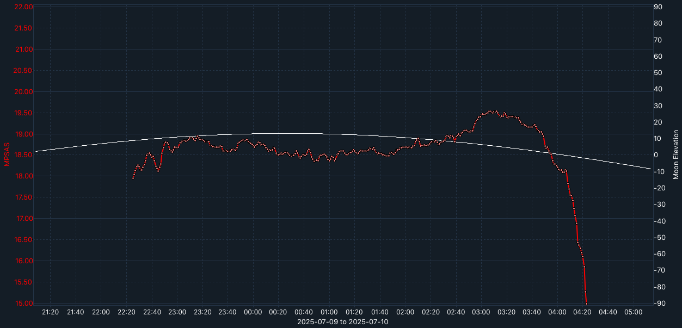Click the 23:00 time axis label
The image size is (682, 328).
[x=177, y=312]
